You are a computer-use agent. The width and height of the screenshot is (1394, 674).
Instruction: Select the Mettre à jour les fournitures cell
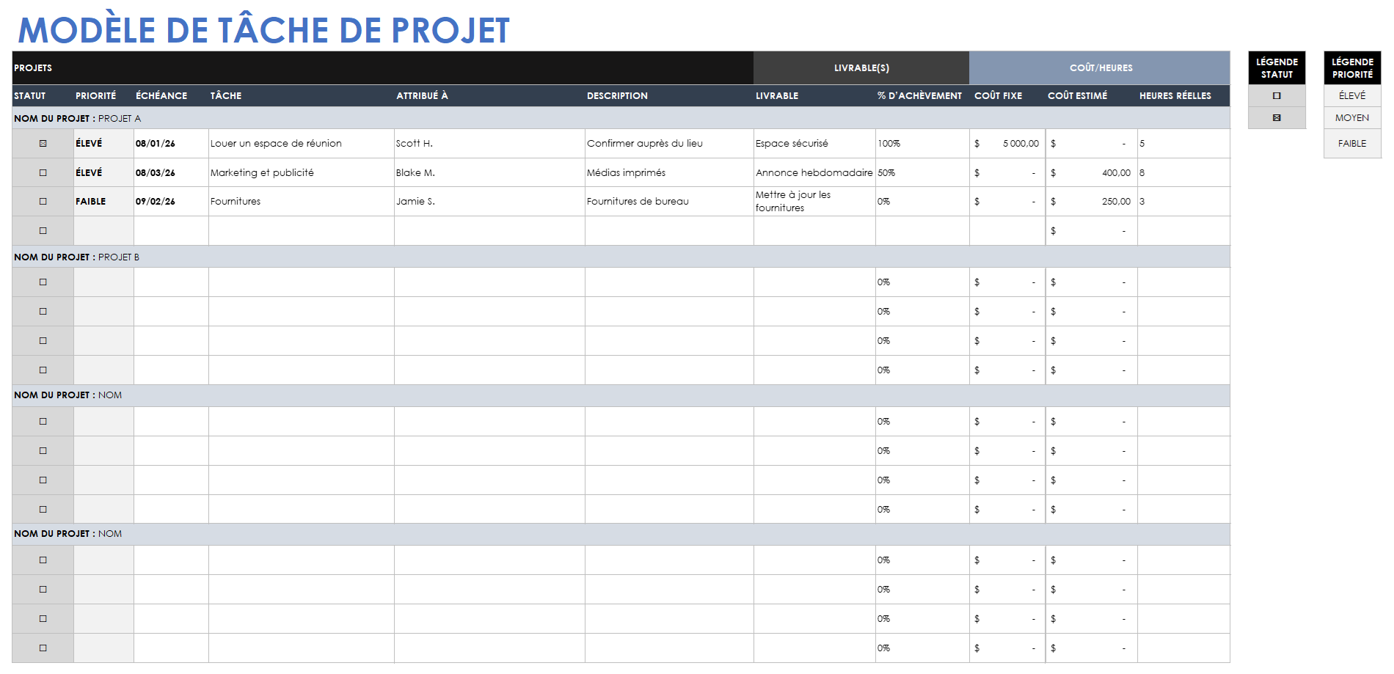click(814, 202)
